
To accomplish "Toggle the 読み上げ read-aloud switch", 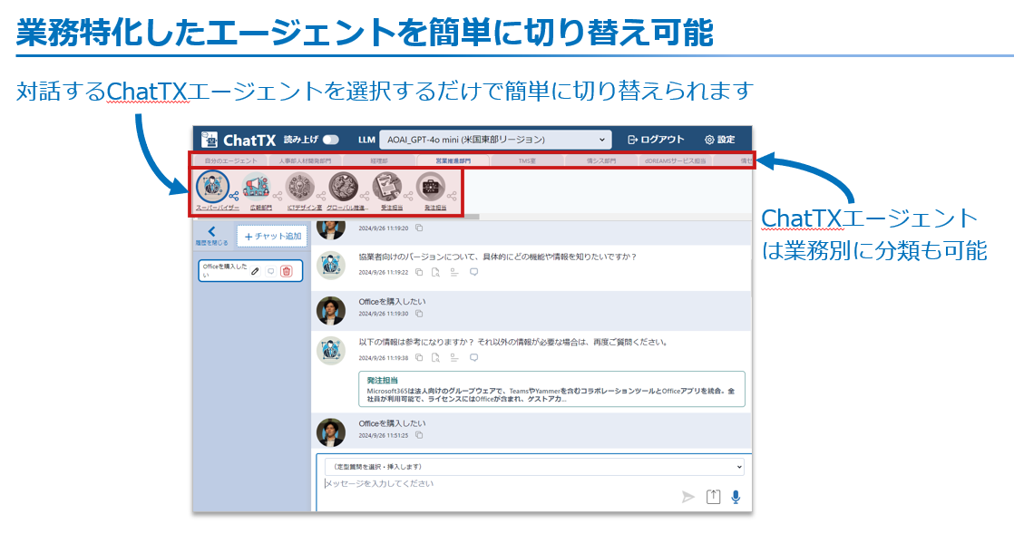I will (x=330, y=140).
